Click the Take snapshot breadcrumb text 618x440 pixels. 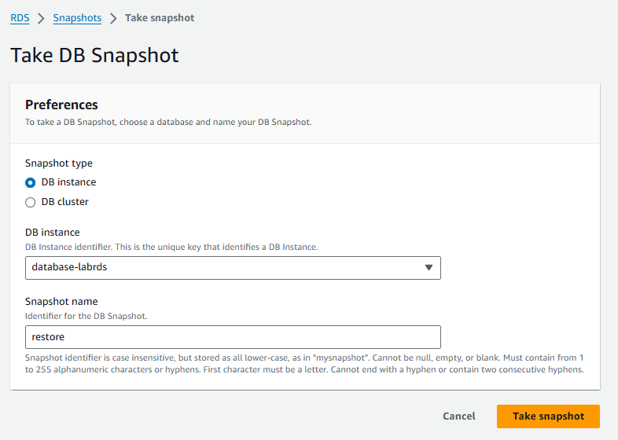pos(160,18)
